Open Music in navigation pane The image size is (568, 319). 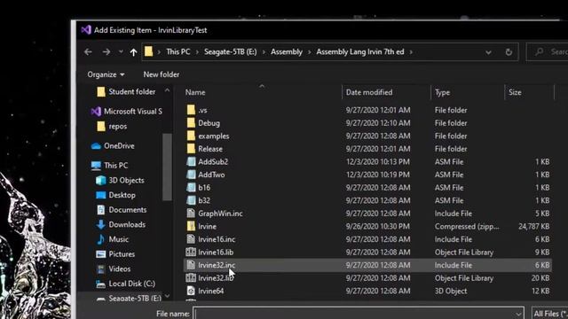113,239
